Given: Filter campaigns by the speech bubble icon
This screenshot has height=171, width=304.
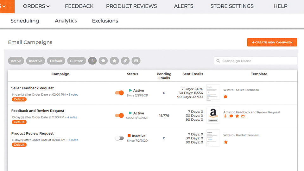Looking at the screenshot, I should [x=103, y=61].
